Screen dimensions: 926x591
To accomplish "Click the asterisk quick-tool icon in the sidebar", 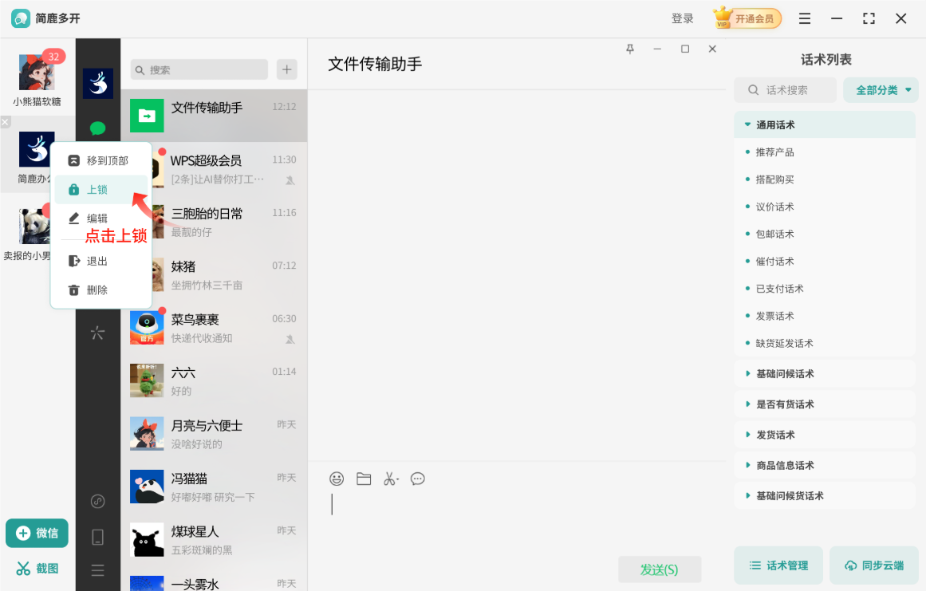I will click(x=97, y=333).
